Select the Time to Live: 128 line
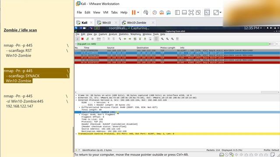The image size is (280, 157). pyautogui.click(x=92, y=119)
